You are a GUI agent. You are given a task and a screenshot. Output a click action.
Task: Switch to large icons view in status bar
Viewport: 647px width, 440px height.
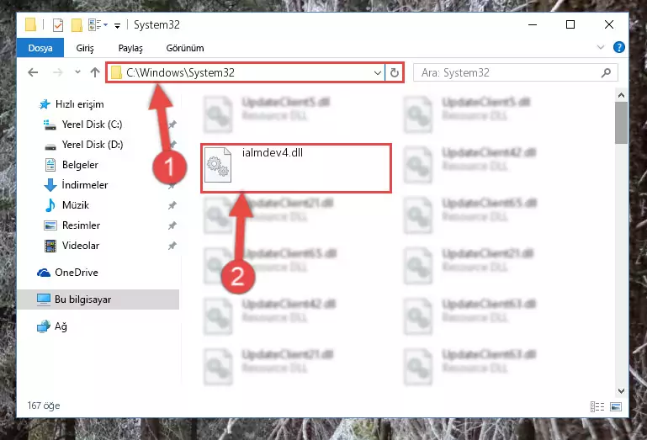616,406
